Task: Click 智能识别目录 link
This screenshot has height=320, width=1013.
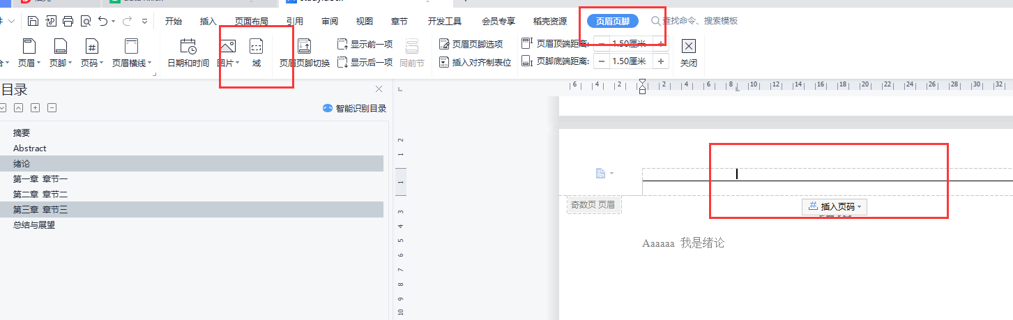Action: click(354, 108)
